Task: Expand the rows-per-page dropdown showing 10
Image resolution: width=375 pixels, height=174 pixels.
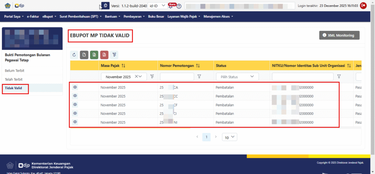Action: (x=230, y=137)
